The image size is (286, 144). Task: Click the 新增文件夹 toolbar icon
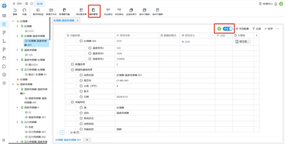pyautogui.click(x=51, y=10)
